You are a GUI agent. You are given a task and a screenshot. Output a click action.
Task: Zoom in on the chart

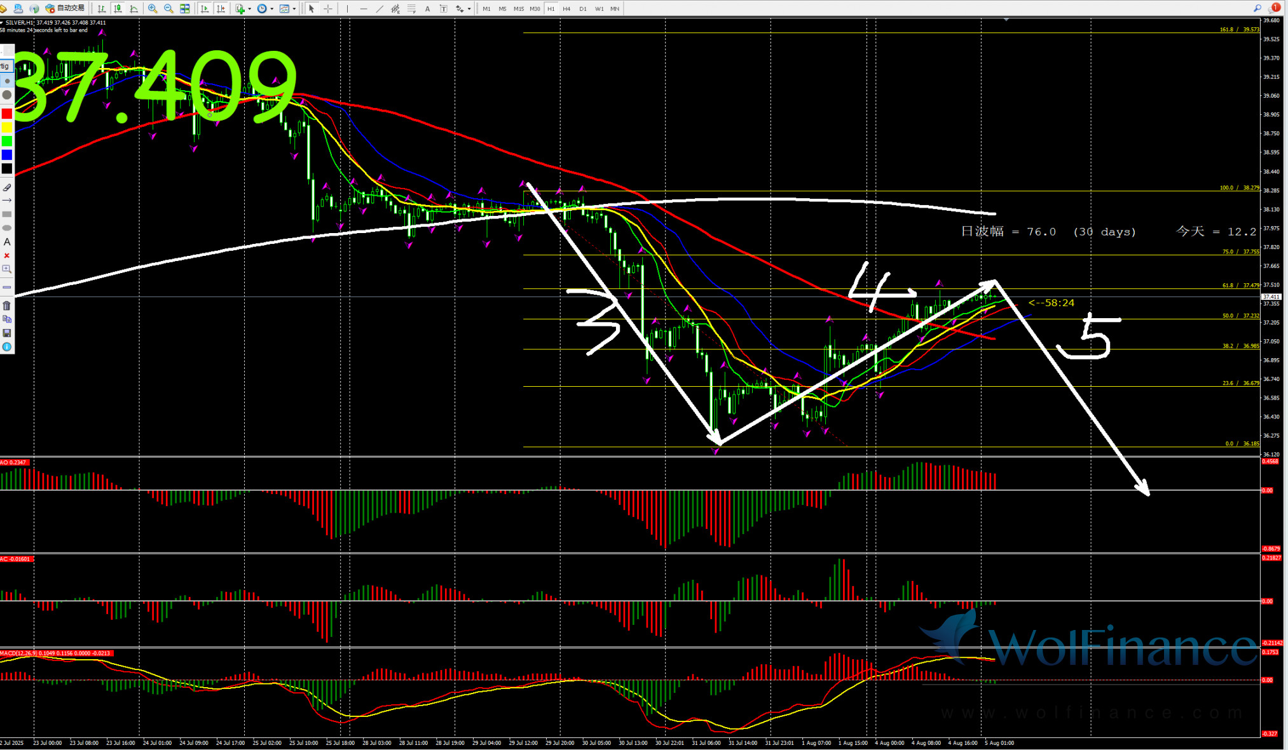click(153, 8)
